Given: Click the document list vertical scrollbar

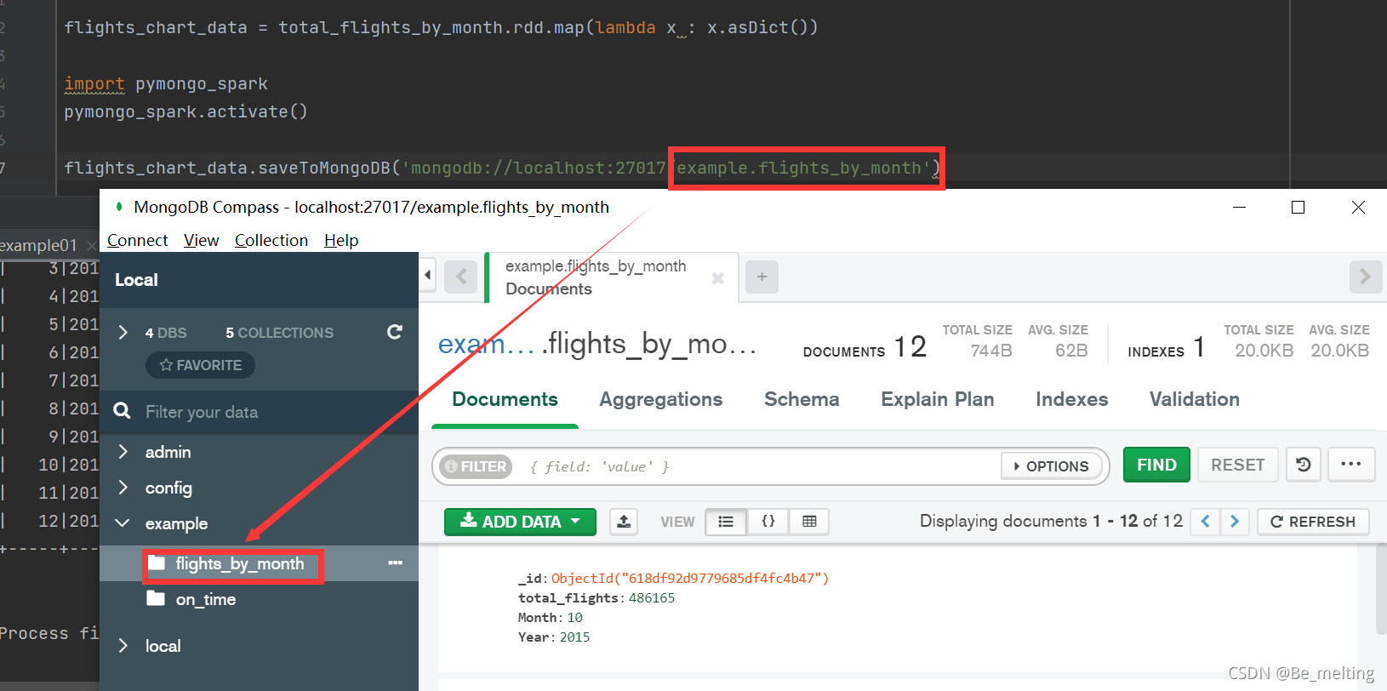Looking at the screenshot, I should pos(1380,590).
